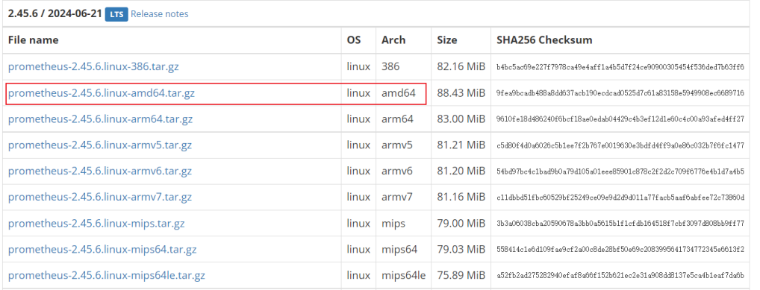
Task: Click the SHA256 checksum for amd64
Action: click(620, 93)
